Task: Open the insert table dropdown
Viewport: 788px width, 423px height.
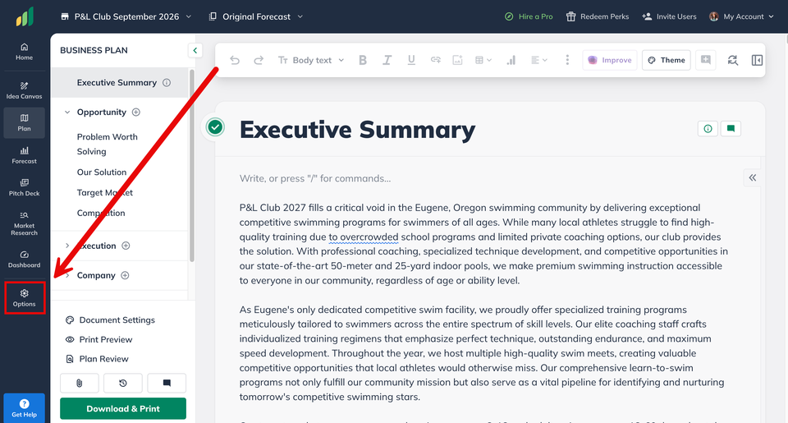Action: pyautogui.click(x=483, y=60)
